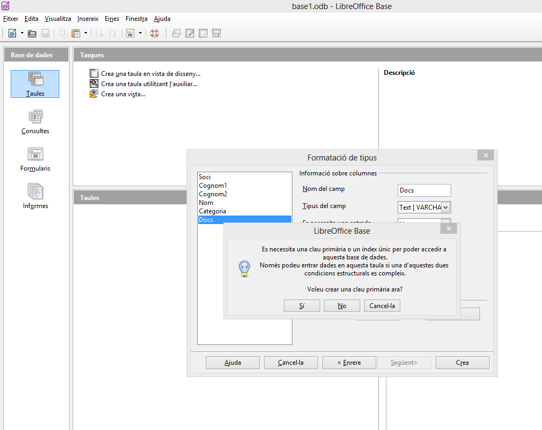Click the Open folder toolbar icon
The width and height of the screenshot is (542, 430).
coord(32,33)
